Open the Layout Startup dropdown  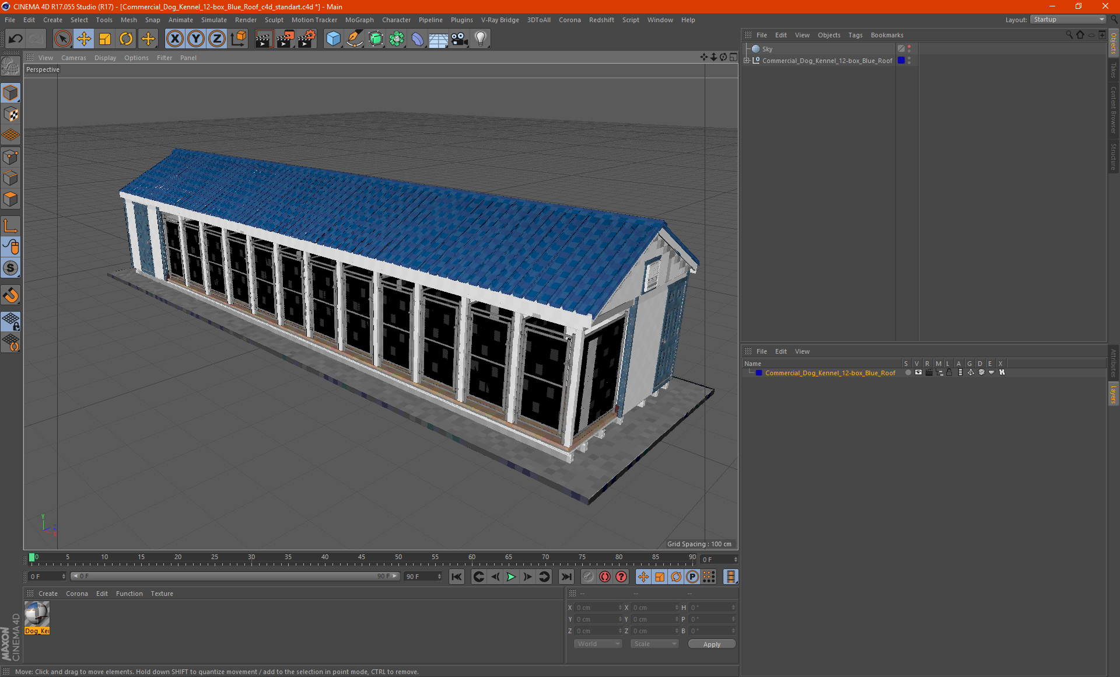[x=1068, y=20]
